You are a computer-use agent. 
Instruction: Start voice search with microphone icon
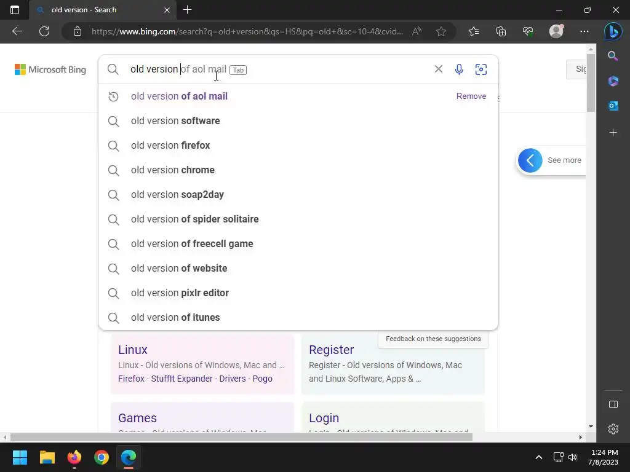click(x=459, y=69)
